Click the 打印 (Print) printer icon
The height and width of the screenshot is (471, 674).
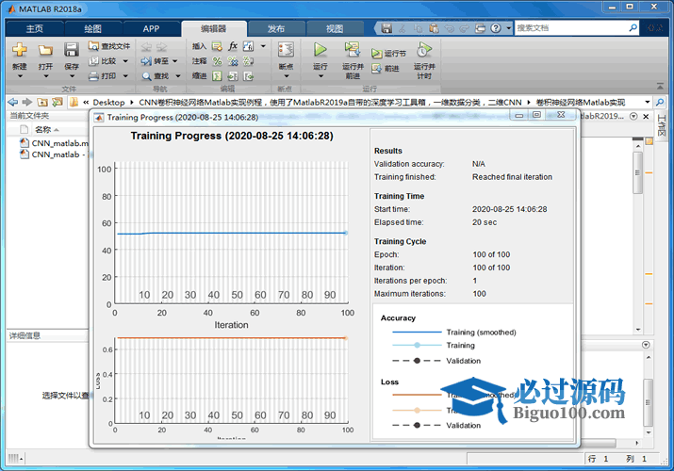point(93,76)
